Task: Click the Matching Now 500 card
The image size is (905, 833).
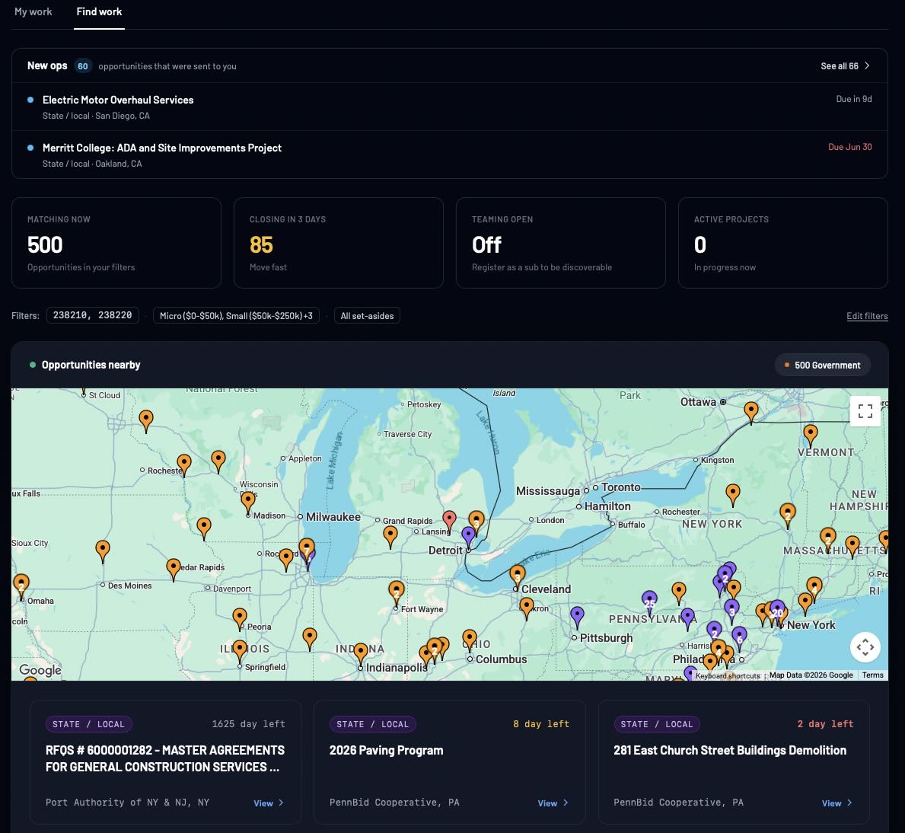Action: pyautogui.click(x=116, y=242)
